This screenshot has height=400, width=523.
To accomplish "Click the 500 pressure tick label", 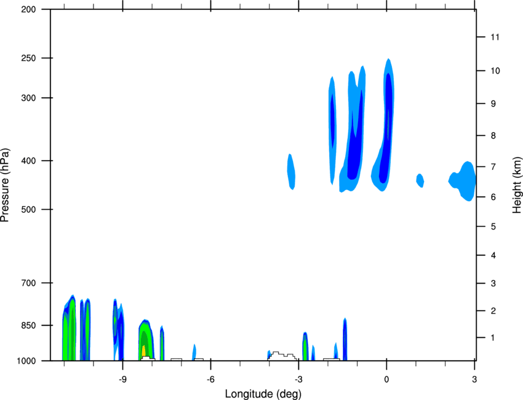I will 28,209.
